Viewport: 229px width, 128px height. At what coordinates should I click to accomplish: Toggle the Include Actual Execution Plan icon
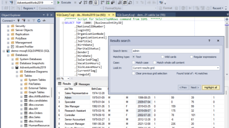[x=102, y=3]
